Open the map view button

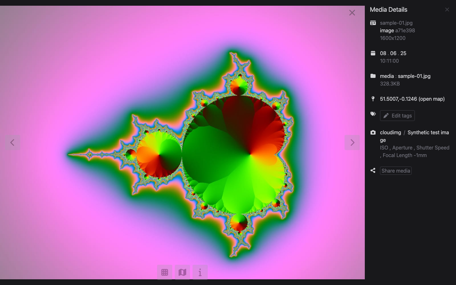(182, 272)
